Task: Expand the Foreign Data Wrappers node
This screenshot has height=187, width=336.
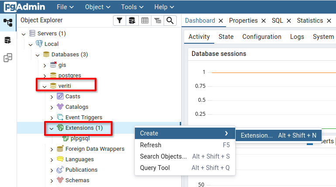Action: point(51,149)
